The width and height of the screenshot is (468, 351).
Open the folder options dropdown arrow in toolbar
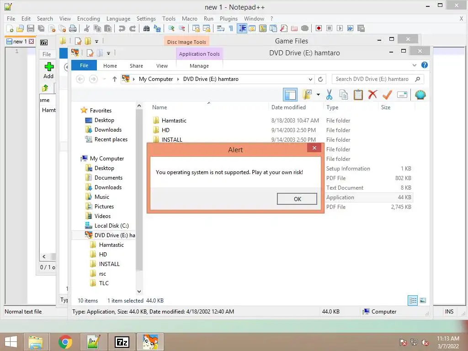coord(318,95)
